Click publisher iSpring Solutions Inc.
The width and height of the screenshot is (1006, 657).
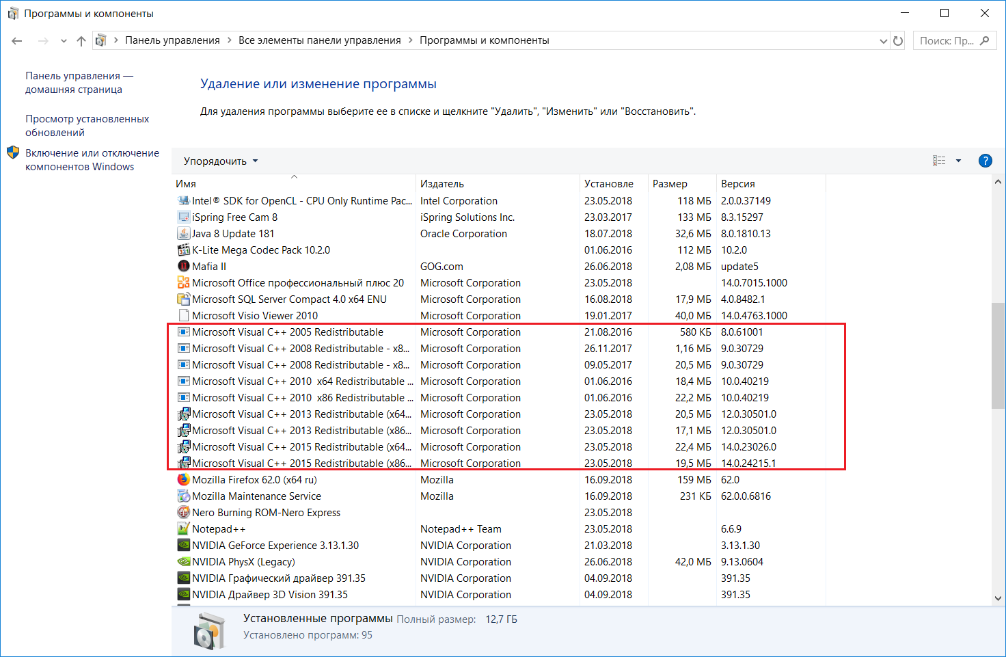tap(467, 217)
